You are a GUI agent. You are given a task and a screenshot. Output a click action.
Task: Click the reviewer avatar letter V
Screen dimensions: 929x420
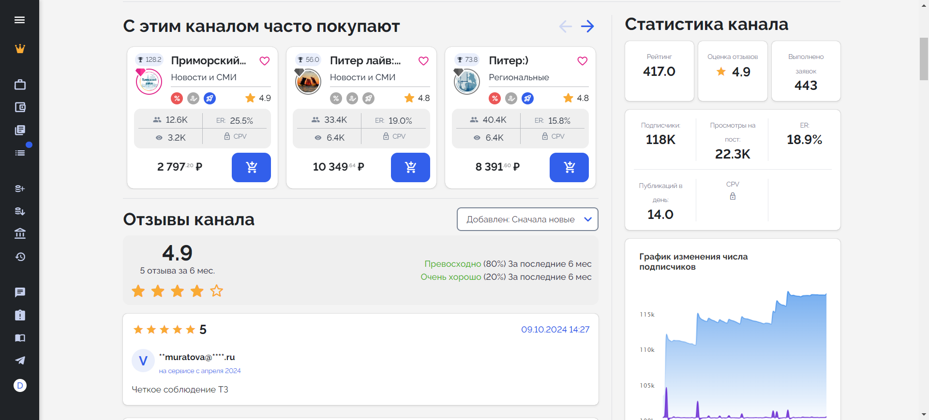143,361
